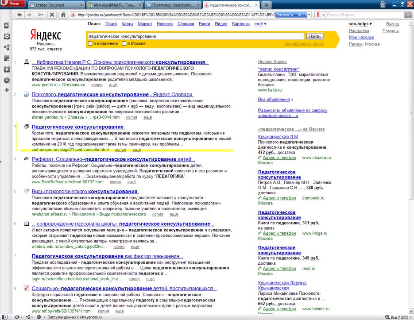Open the Маркет service link
The width and height of the screenshot is (414, 320).
click(145, 24)
